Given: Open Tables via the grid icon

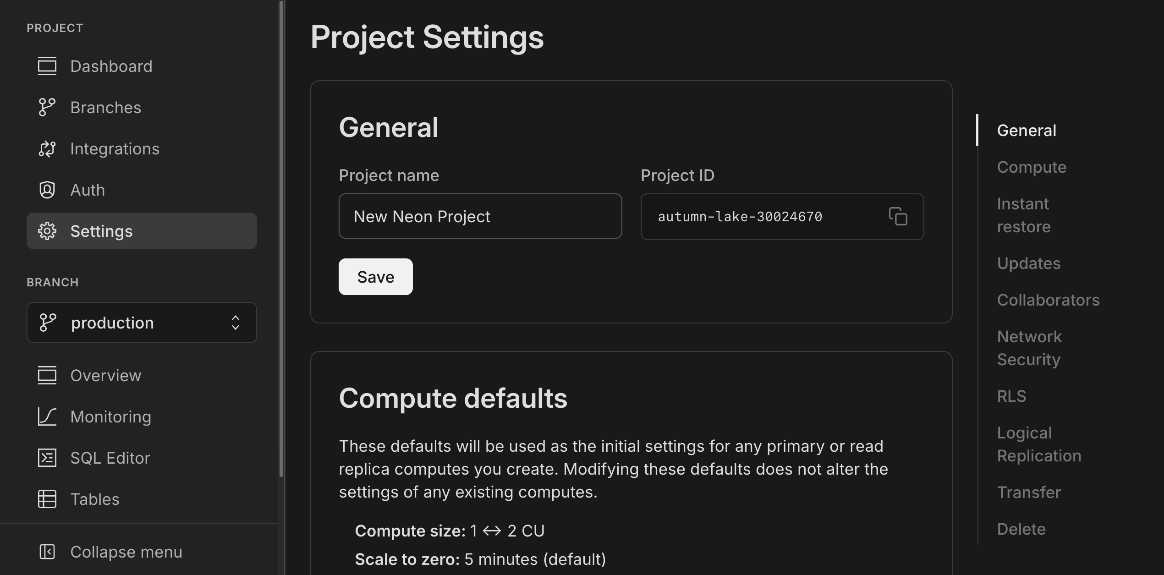Looking at the screenshot, I should coord(47,499).
